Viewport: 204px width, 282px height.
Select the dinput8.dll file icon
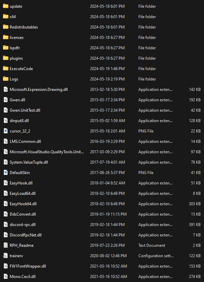point(6,120)
